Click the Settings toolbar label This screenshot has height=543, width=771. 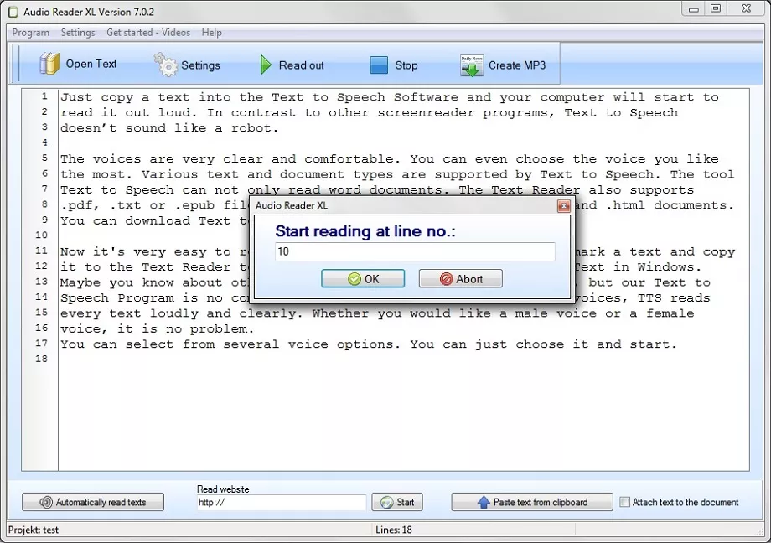coord(200,65)
